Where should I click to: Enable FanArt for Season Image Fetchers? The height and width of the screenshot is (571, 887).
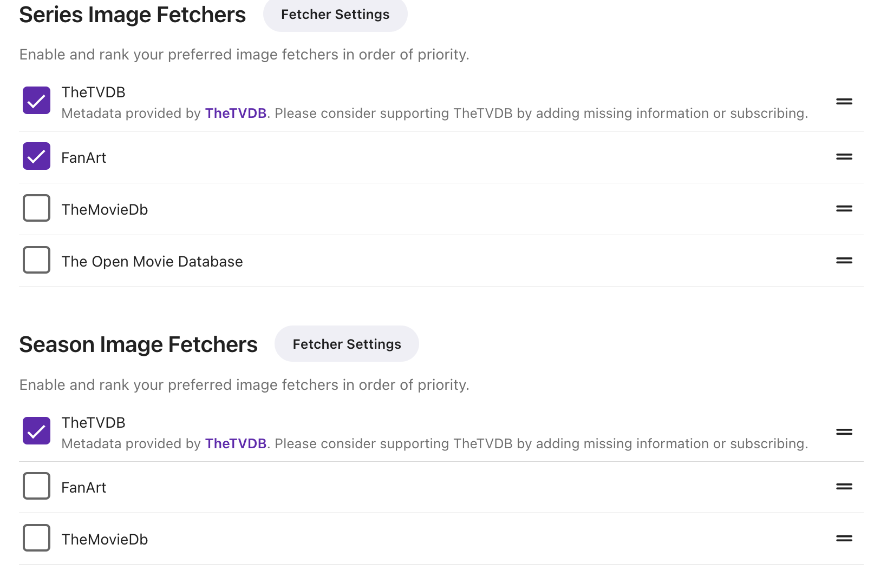[36, 486]
